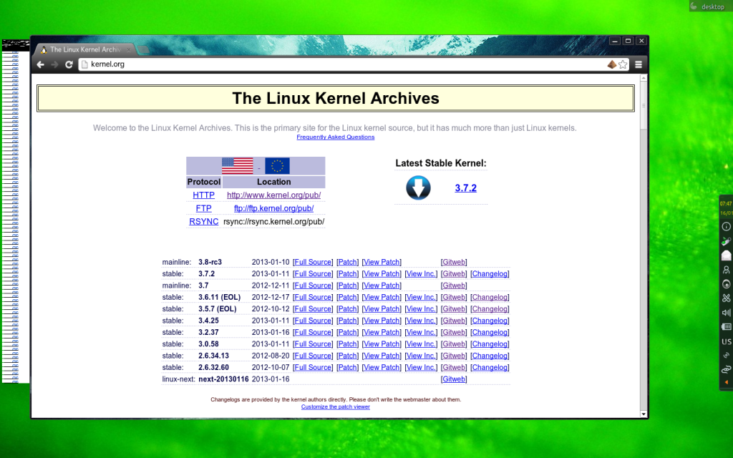Click the orange arrow at panel bottom
The image size is (733, 458).
[x=727, y=382]
